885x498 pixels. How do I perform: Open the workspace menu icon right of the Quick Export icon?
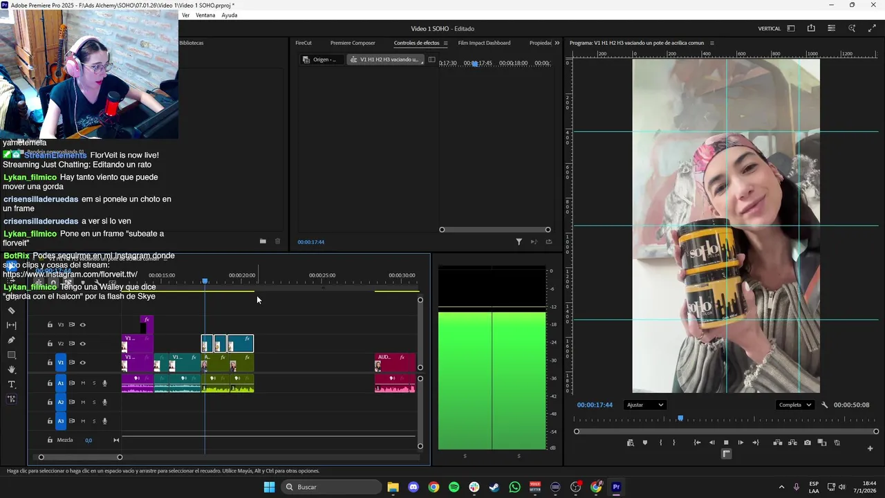[x=832, y=28]
